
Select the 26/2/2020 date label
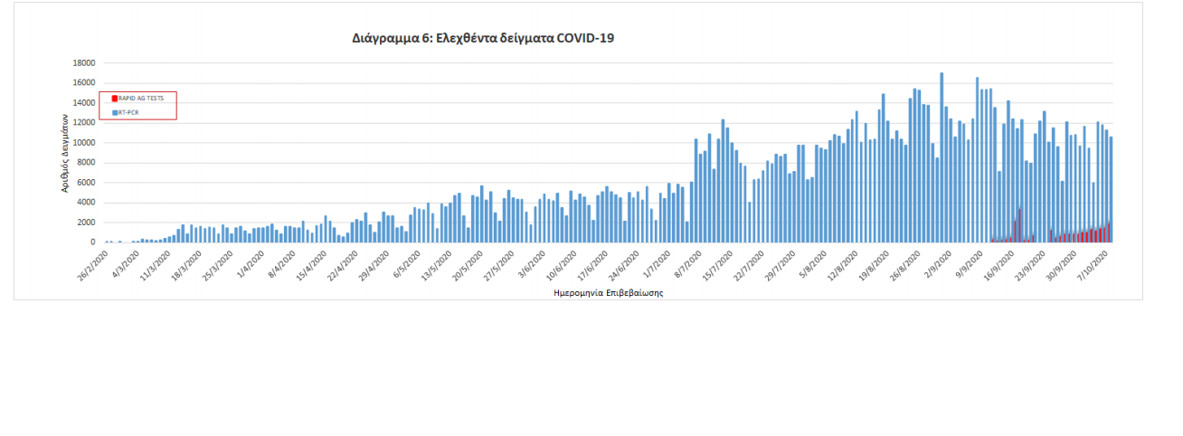pyautogui.click(x=93, y=264)
